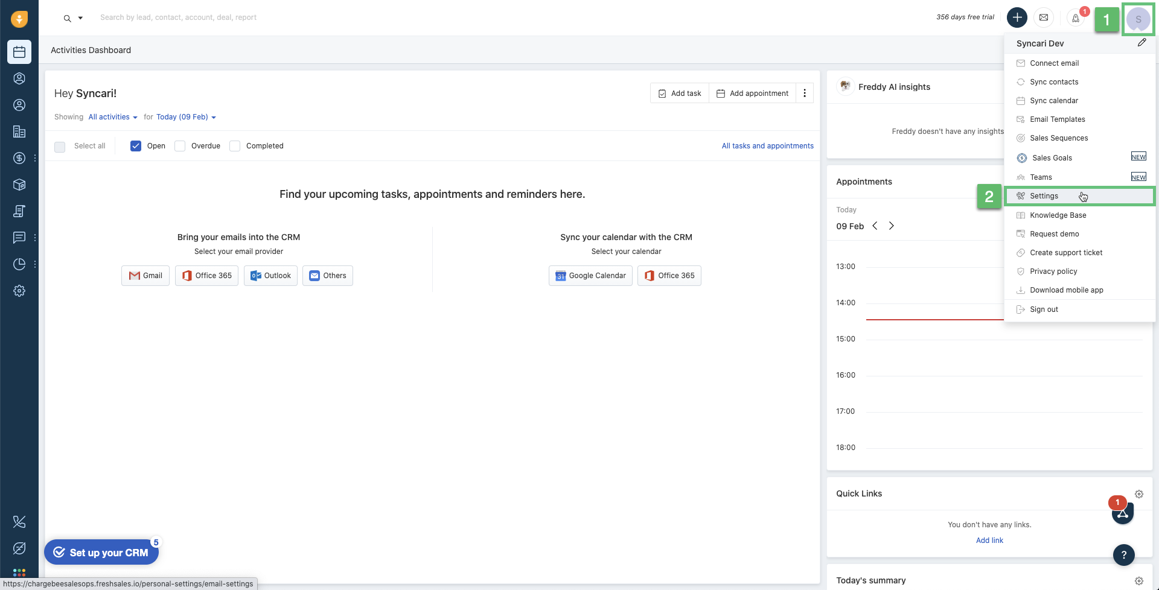
Task: Expand the Today (09 Feb) date selector
Action: [186, 116]
